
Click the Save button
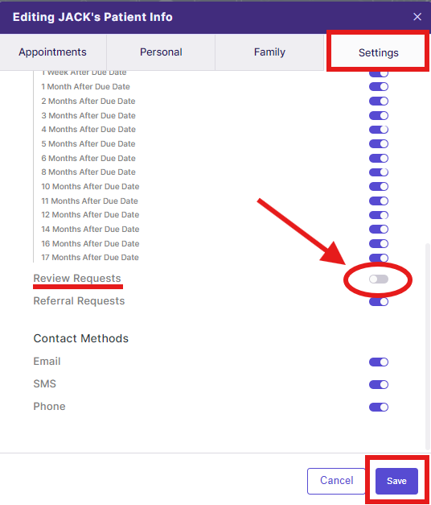396,481
